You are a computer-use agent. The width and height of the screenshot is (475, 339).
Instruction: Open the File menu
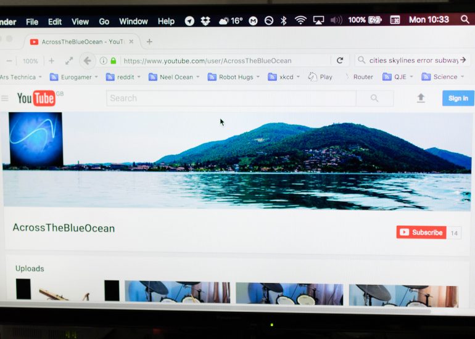32,22
